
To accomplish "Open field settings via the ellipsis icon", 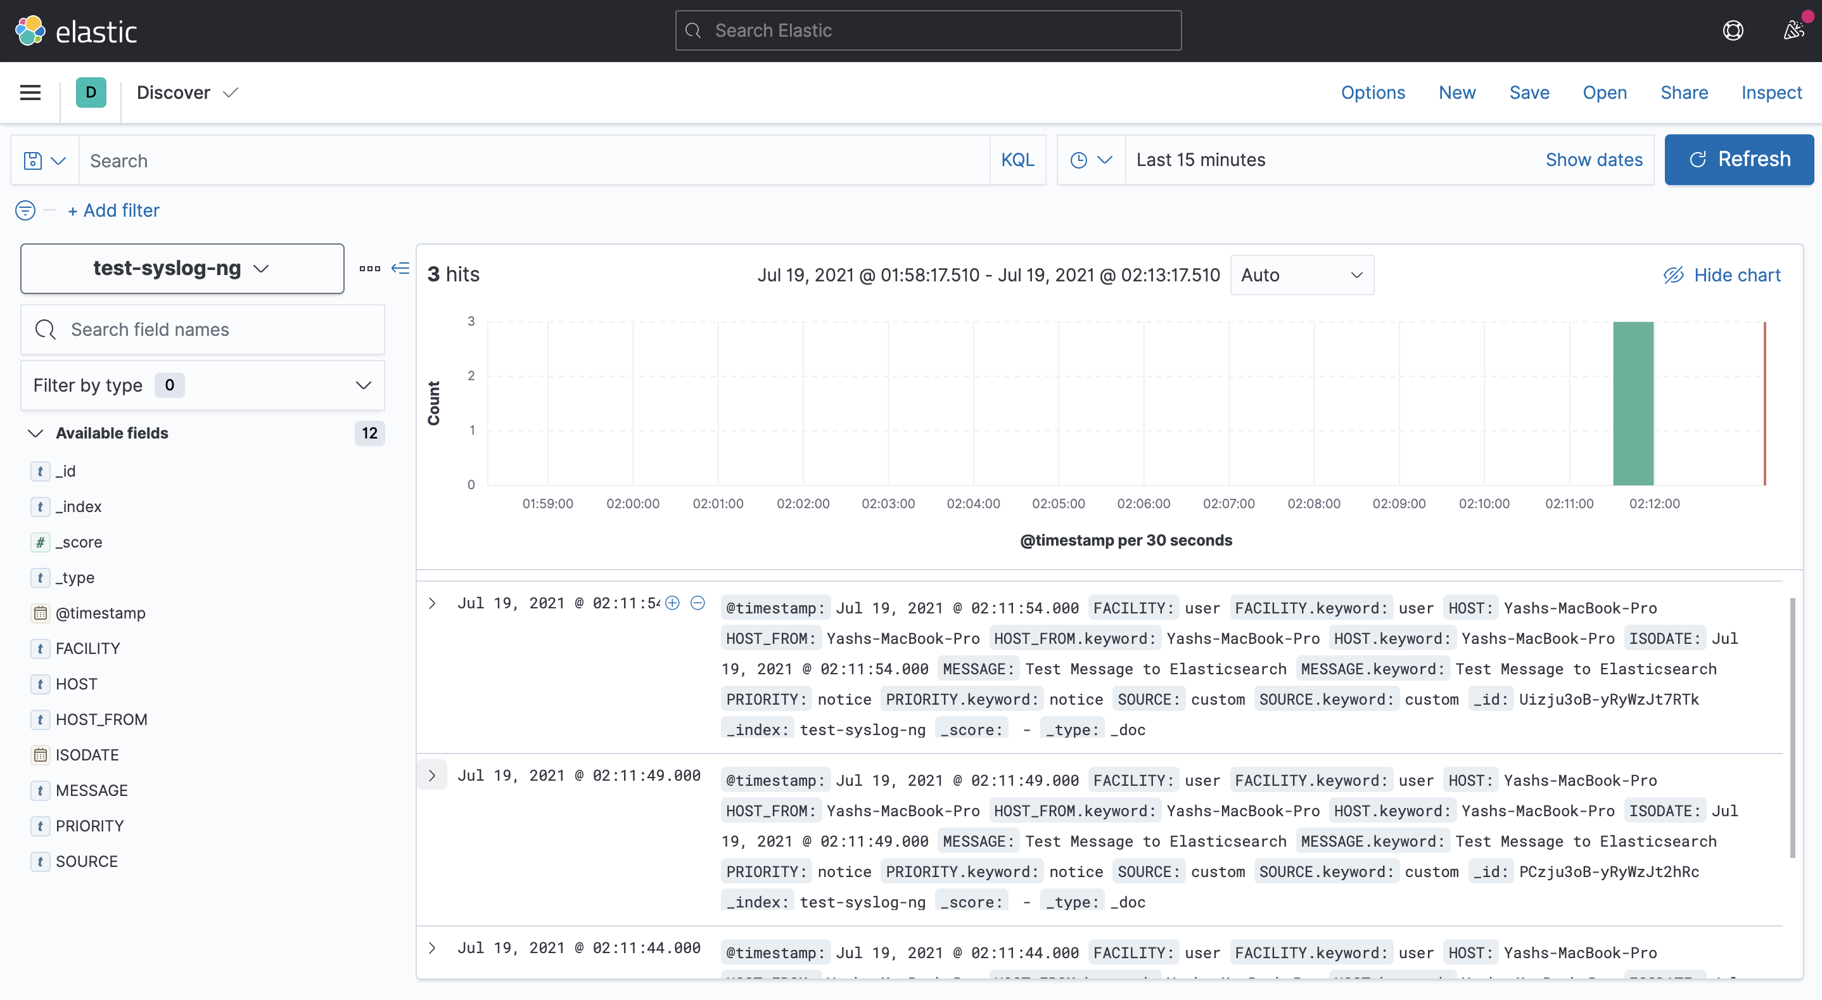I will point(369,269).
